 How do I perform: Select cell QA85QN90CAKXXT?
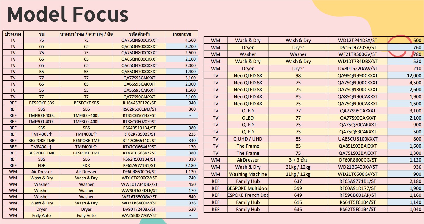pyautogui.click(x=358, y=96)
